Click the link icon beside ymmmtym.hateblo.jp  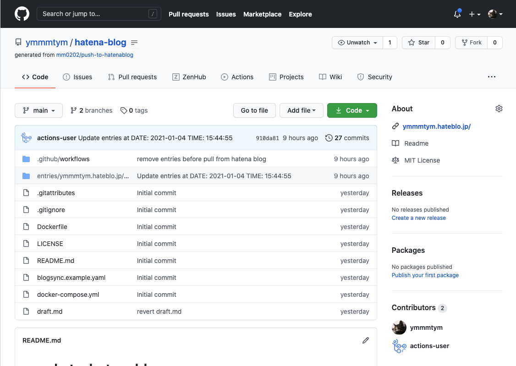click(395, 126)
